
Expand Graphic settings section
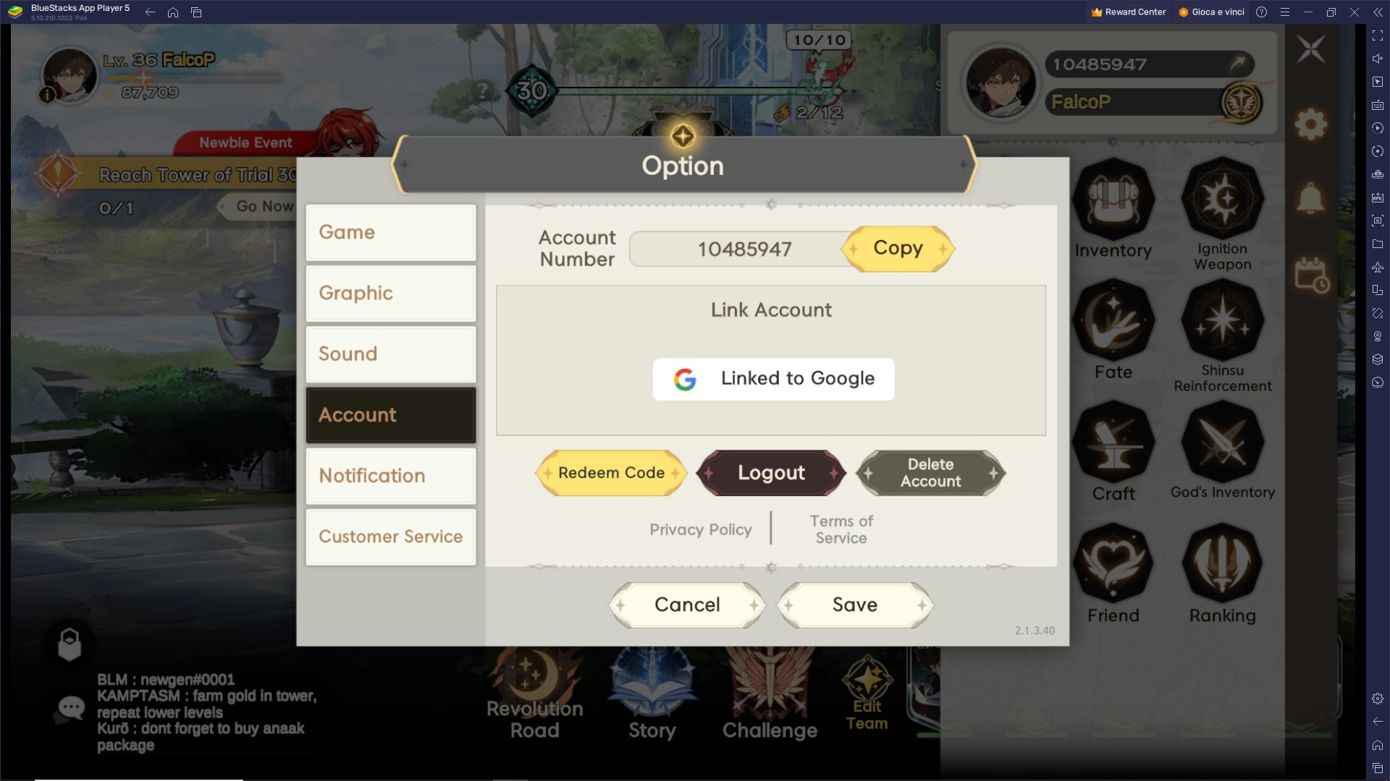point(390,293)
